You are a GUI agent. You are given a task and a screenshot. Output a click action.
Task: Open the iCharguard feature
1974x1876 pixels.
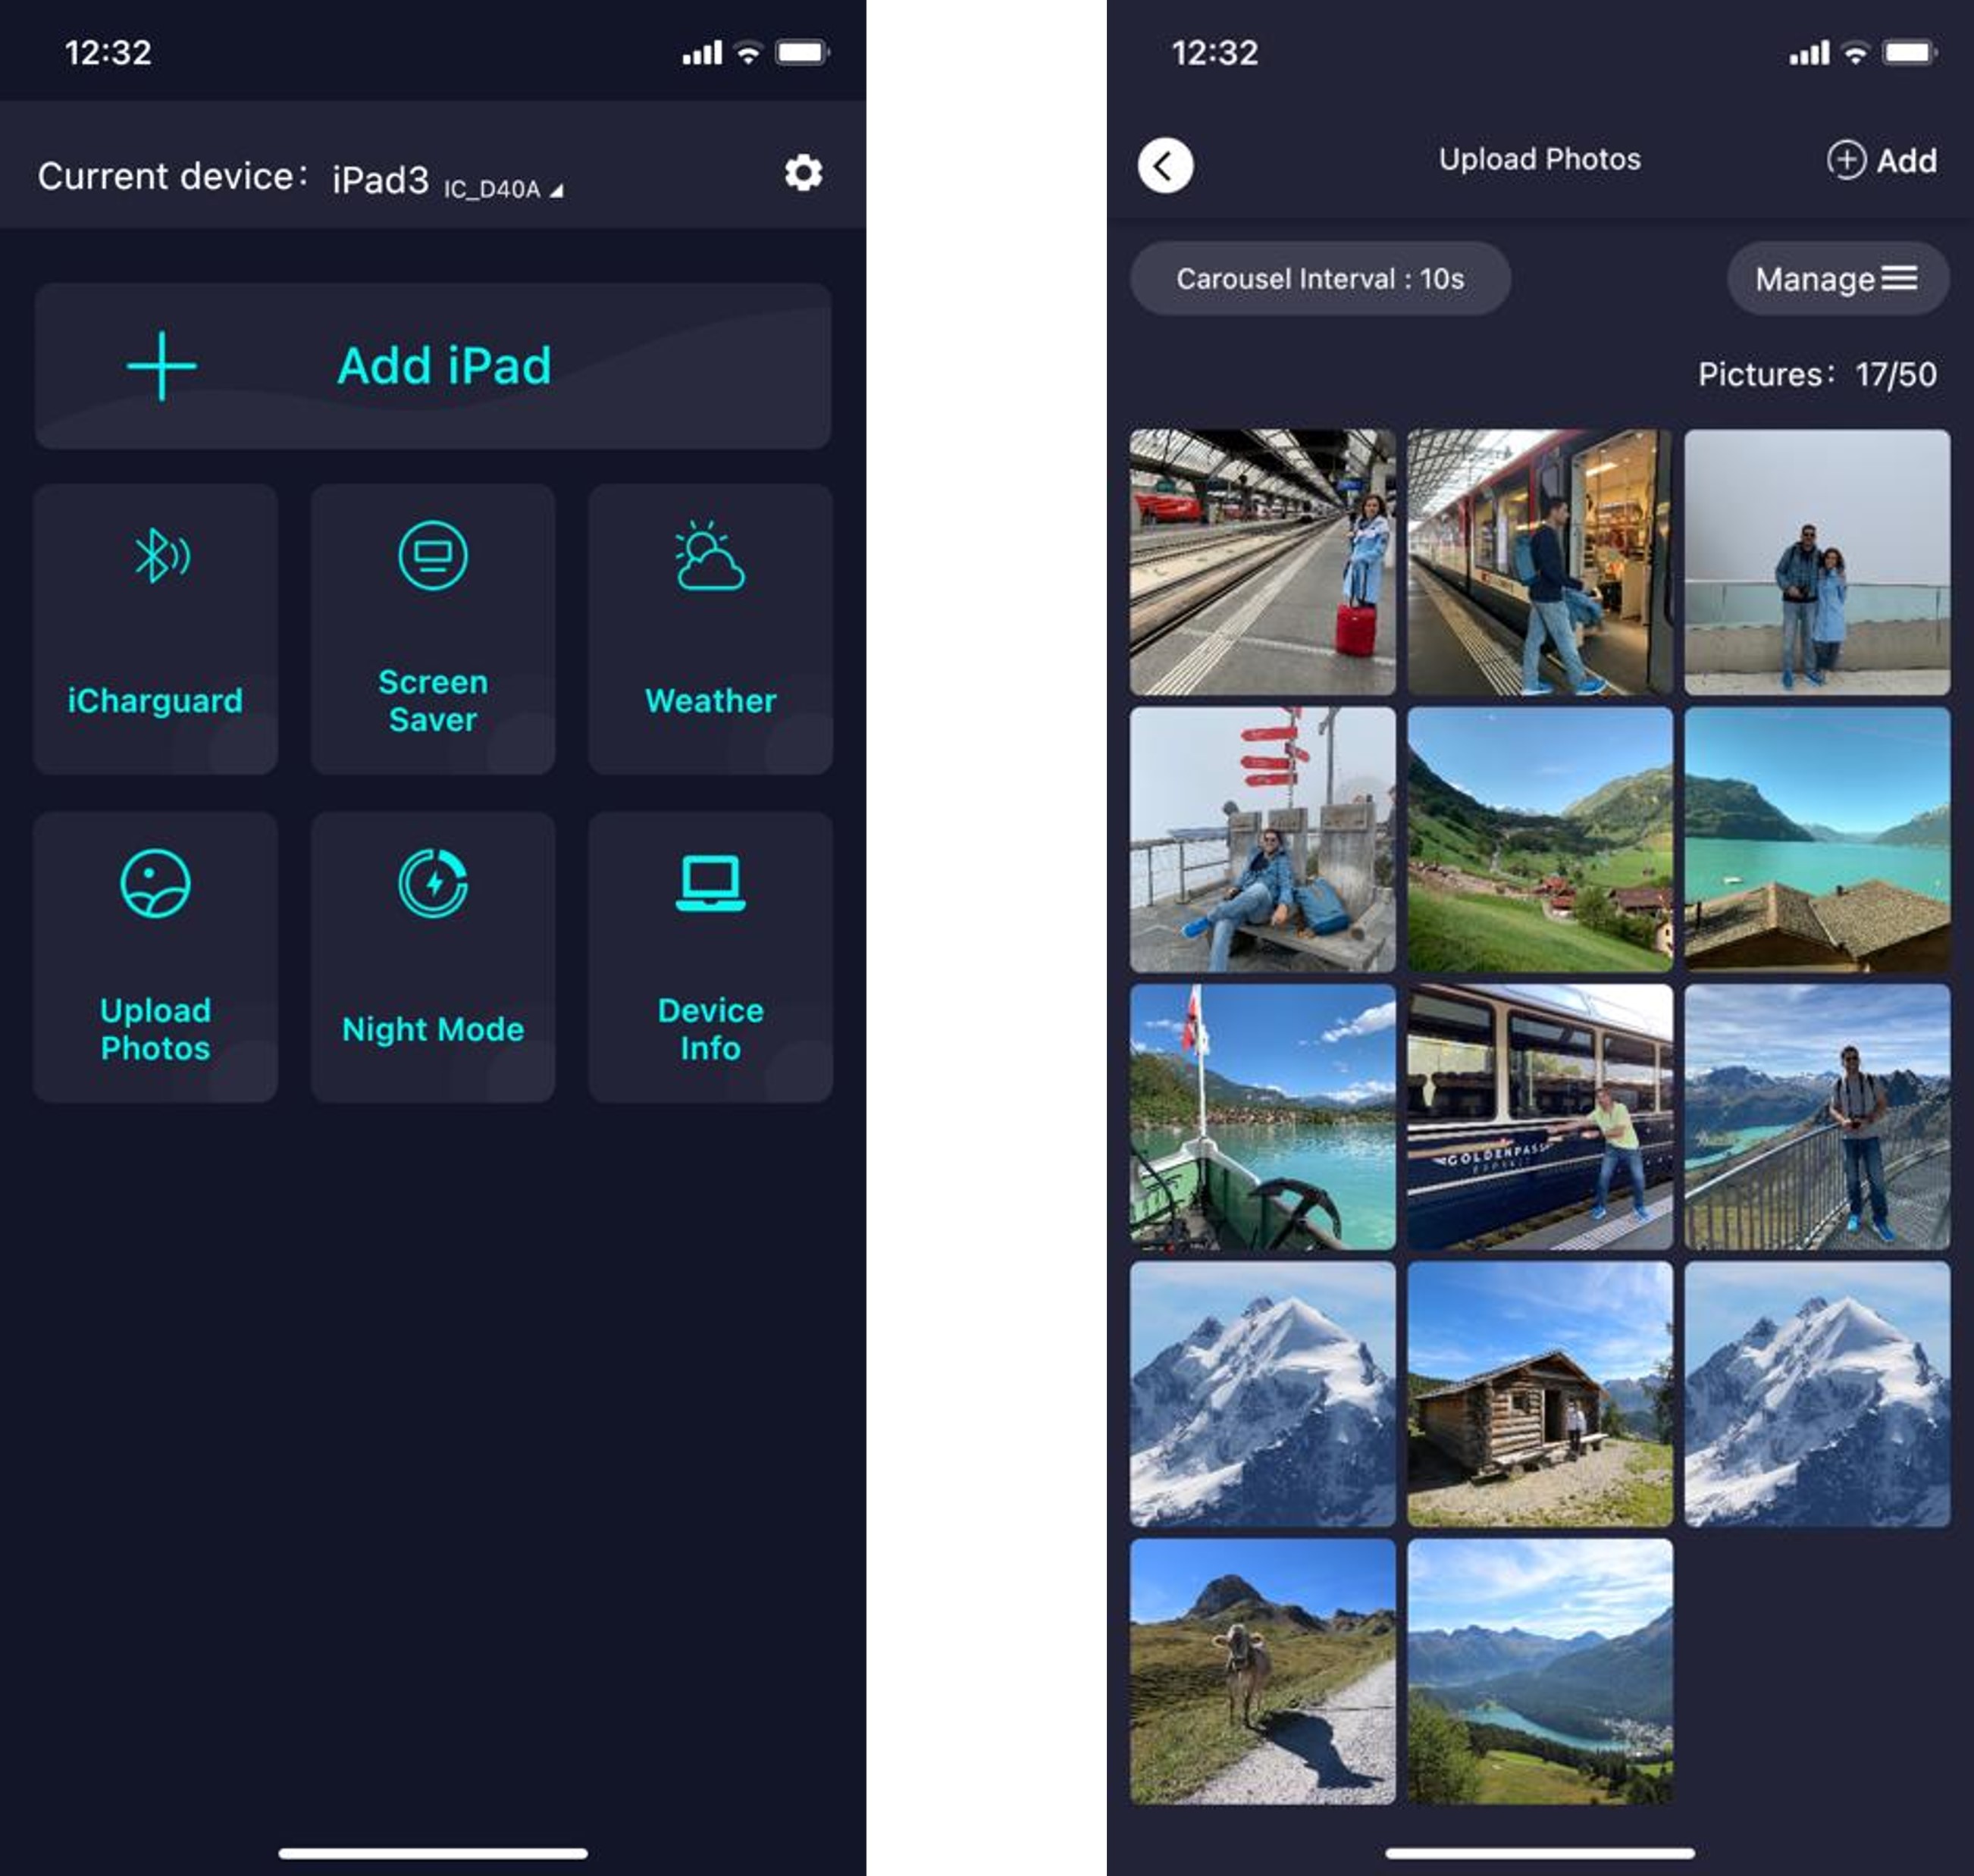pos(155,625)
